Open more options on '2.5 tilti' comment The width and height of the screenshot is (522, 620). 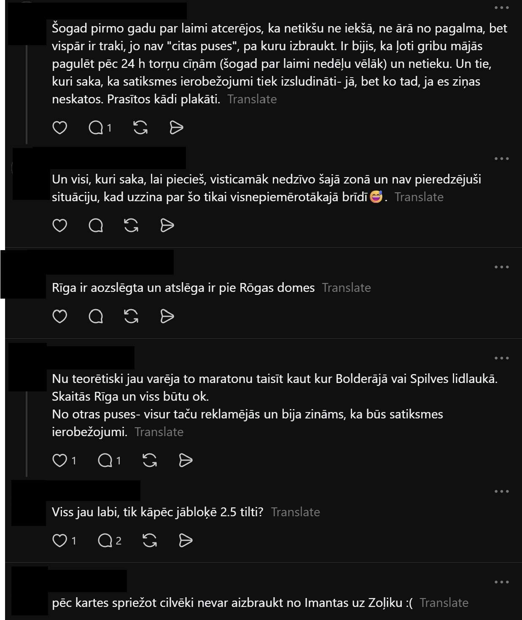click(501, 491)
